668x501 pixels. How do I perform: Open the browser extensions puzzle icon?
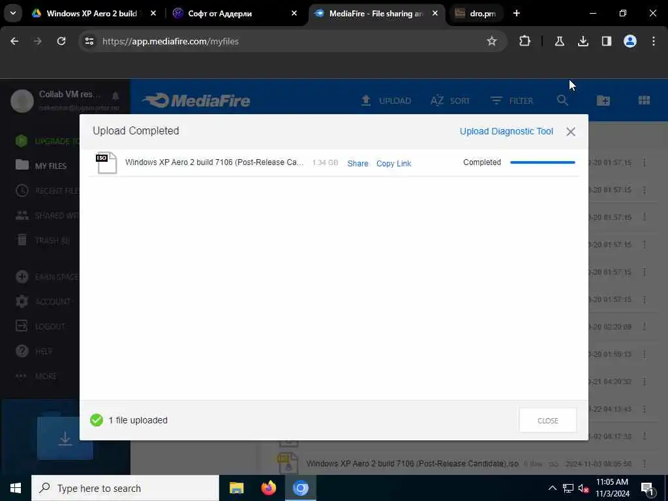pos(525,41)
